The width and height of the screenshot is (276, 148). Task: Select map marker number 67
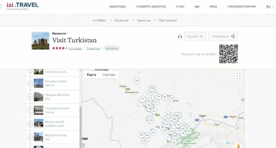[153, 132]
